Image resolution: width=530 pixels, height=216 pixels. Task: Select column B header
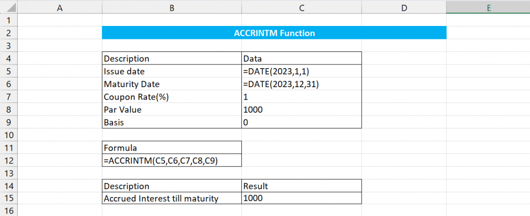pyautogui.click(x=172, y=7)
